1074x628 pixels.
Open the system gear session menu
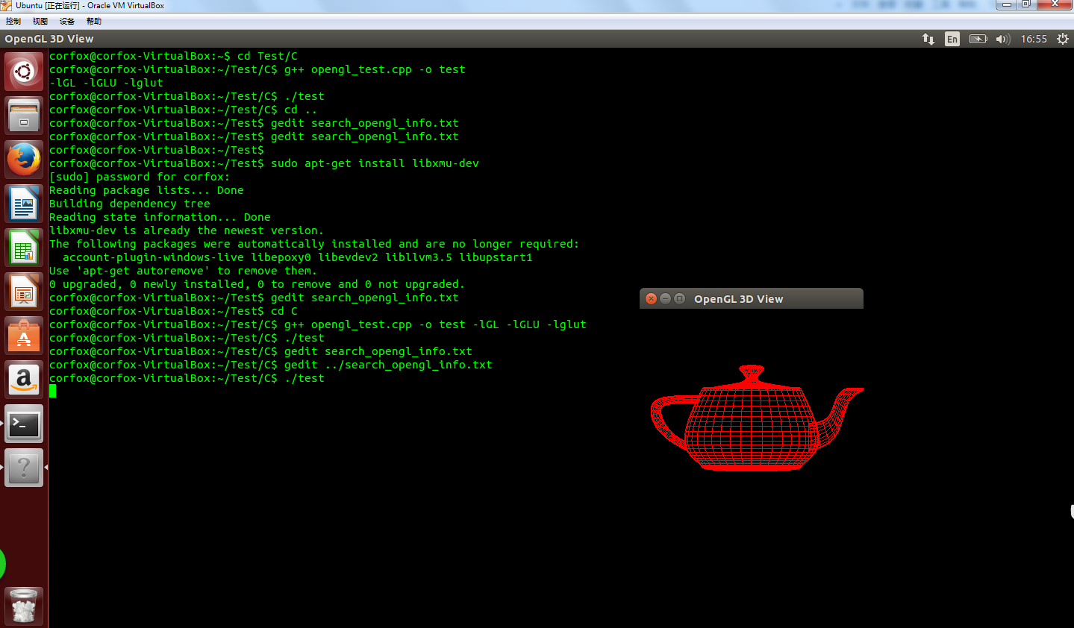(x=1063, y=39)
